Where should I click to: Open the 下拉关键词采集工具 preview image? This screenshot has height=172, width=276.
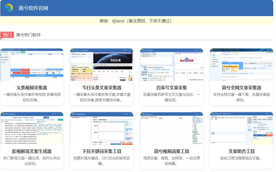[x=102, y=128]
